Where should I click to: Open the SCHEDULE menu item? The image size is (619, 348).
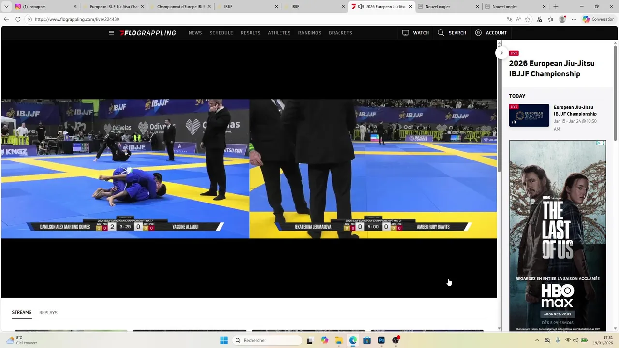221,33
